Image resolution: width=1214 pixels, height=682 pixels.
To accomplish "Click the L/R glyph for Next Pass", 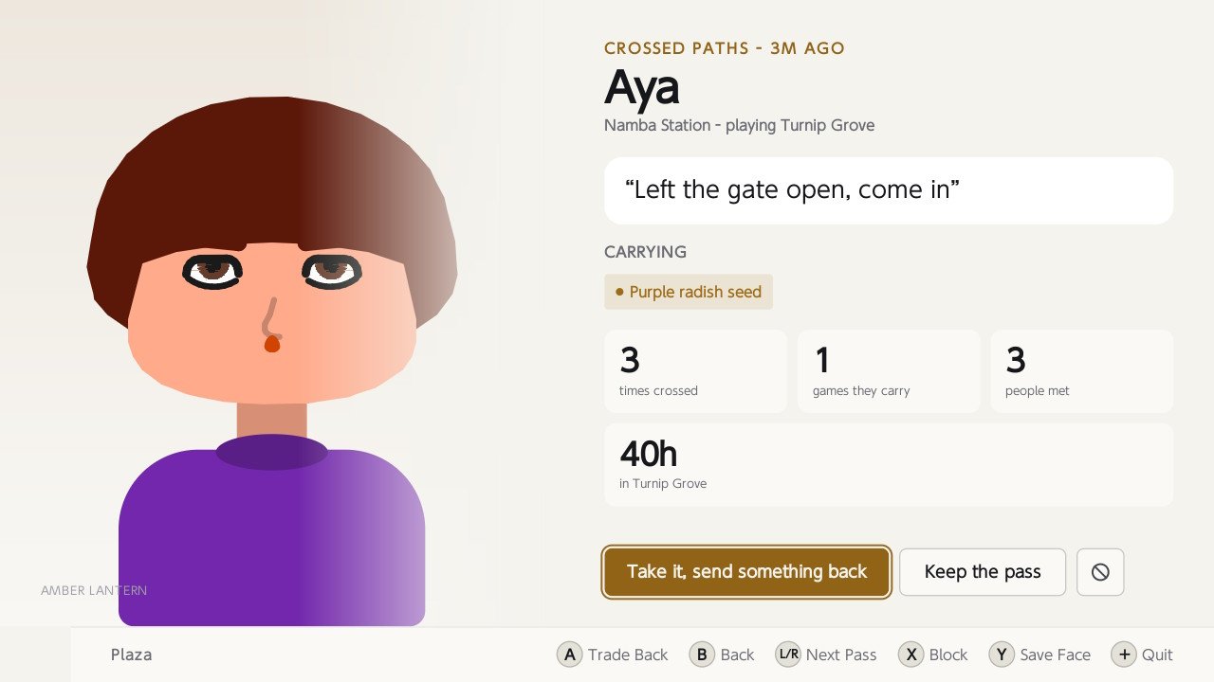I will tap(788, 655).
